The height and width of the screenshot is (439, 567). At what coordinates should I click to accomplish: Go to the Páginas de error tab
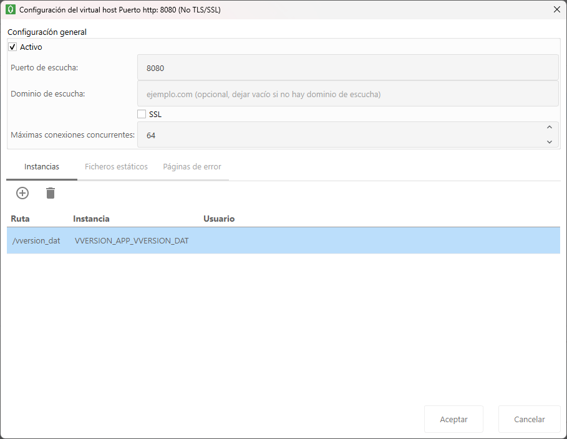click(x=192, y=167)
